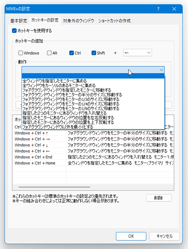The height and width of the screenshot is (249, 188).
Task: Choose 全ウィンドウをカーソルのあるモニターに集める option
Action: pos(93,86)
